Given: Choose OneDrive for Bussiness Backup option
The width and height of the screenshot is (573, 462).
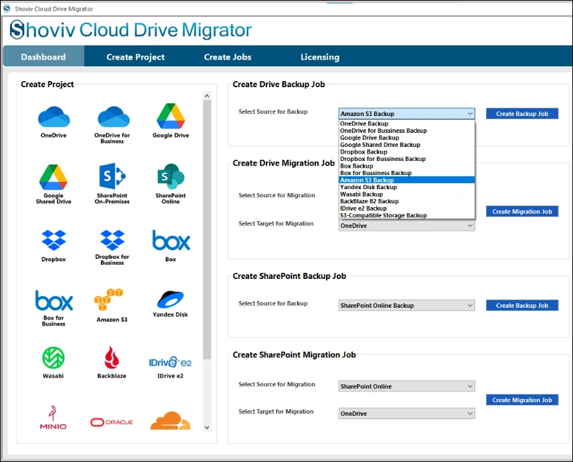Looking at the screenshot, I should (407, 131).
